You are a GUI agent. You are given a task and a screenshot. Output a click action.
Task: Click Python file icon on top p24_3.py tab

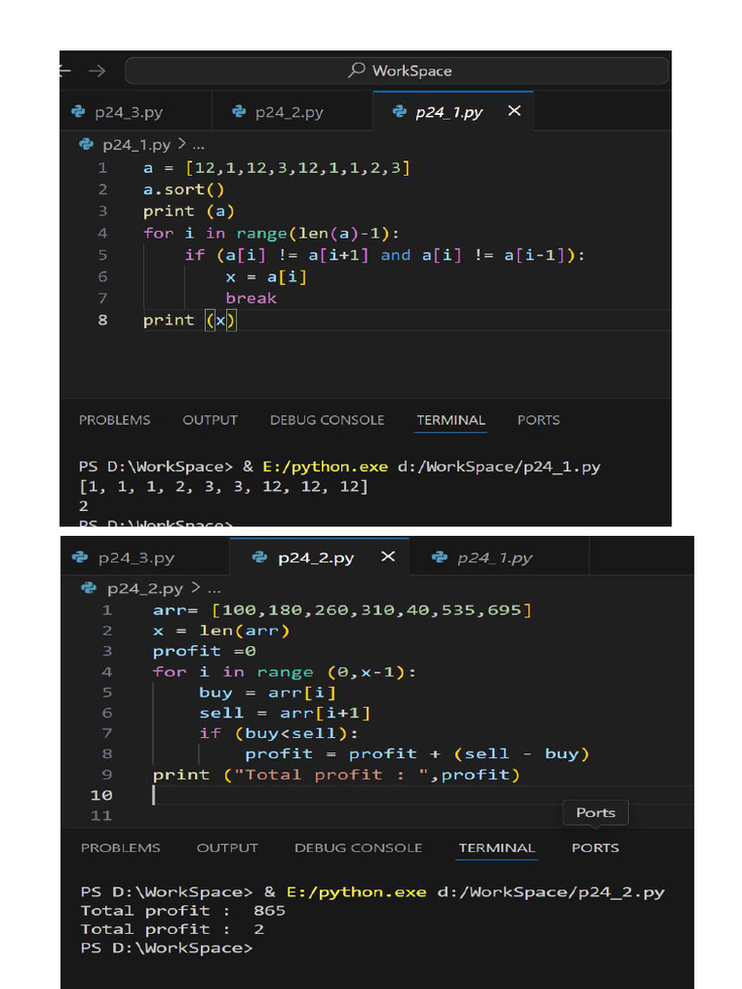tap(79, 112)
